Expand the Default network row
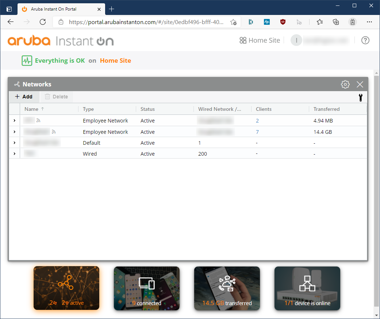This screenshot has width=380, height=319. [x=15, y=143]
